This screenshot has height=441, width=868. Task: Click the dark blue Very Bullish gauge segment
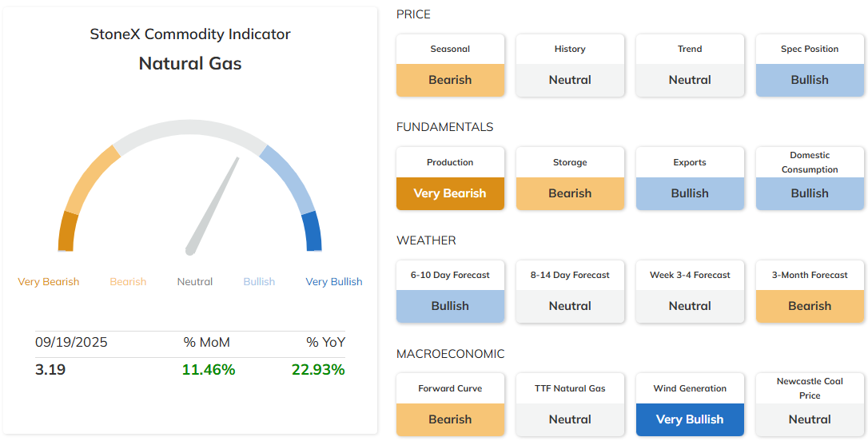(313, 232)
